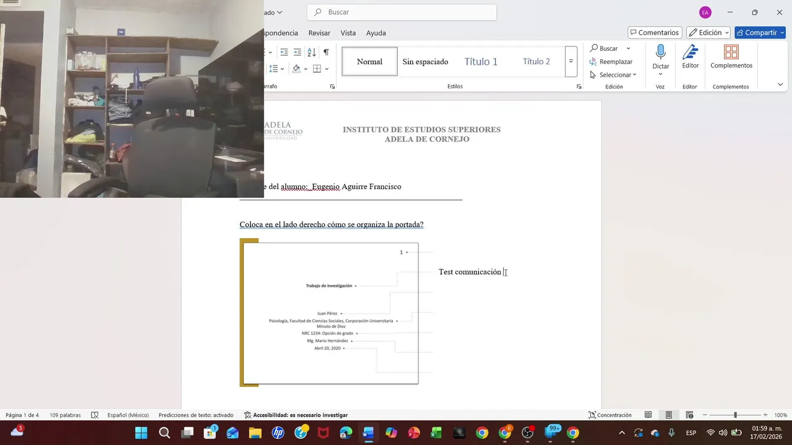
Task: Click the Borders icon
Action: (317, 69)
